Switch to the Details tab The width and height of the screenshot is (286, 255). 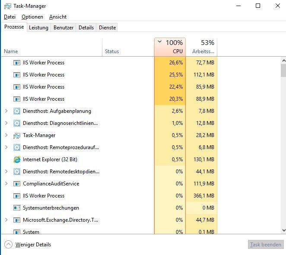pyautogui.click(x=86, y=28)
